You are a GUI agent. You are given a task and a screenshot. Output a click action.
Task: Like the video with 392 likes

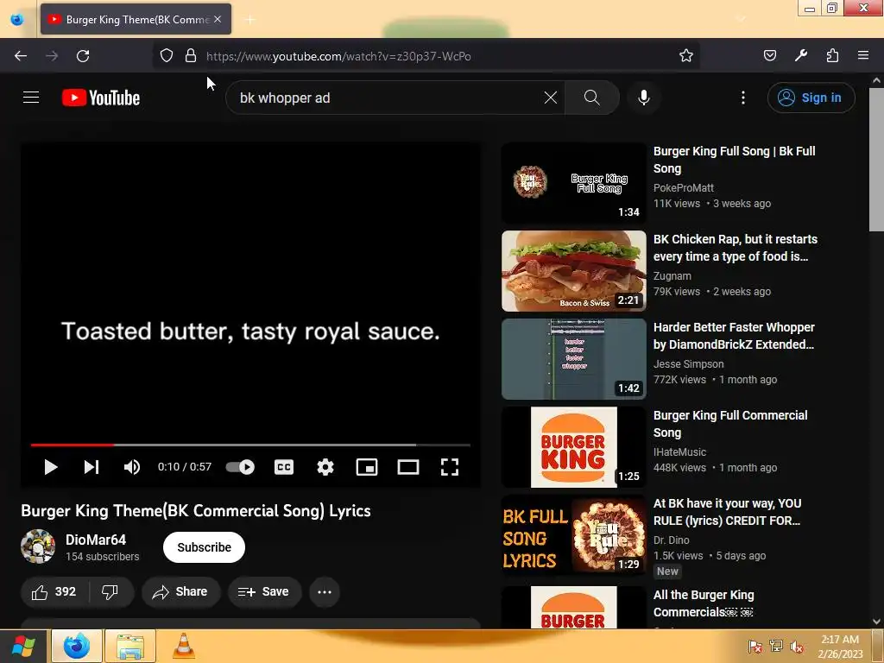[x=54, y=592]
